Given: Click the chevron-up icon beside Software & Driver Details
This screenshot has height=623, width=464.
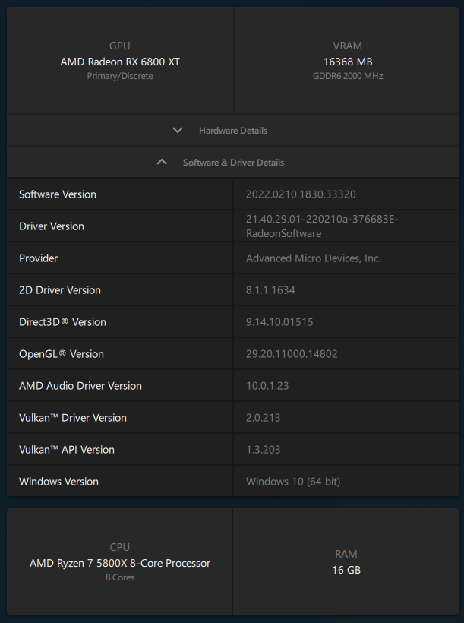Looking at the screenshot, I should 162,162.
